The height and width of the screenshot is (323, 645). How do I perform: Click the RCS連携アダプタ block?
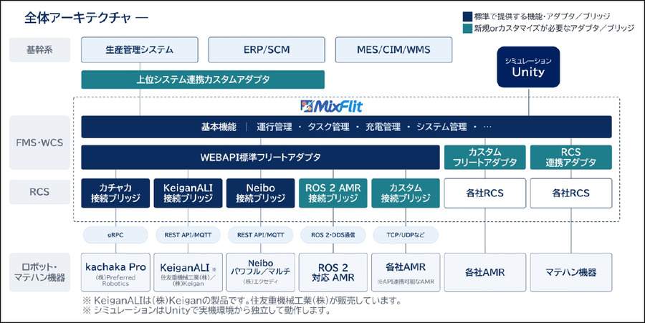coord(571,157)
